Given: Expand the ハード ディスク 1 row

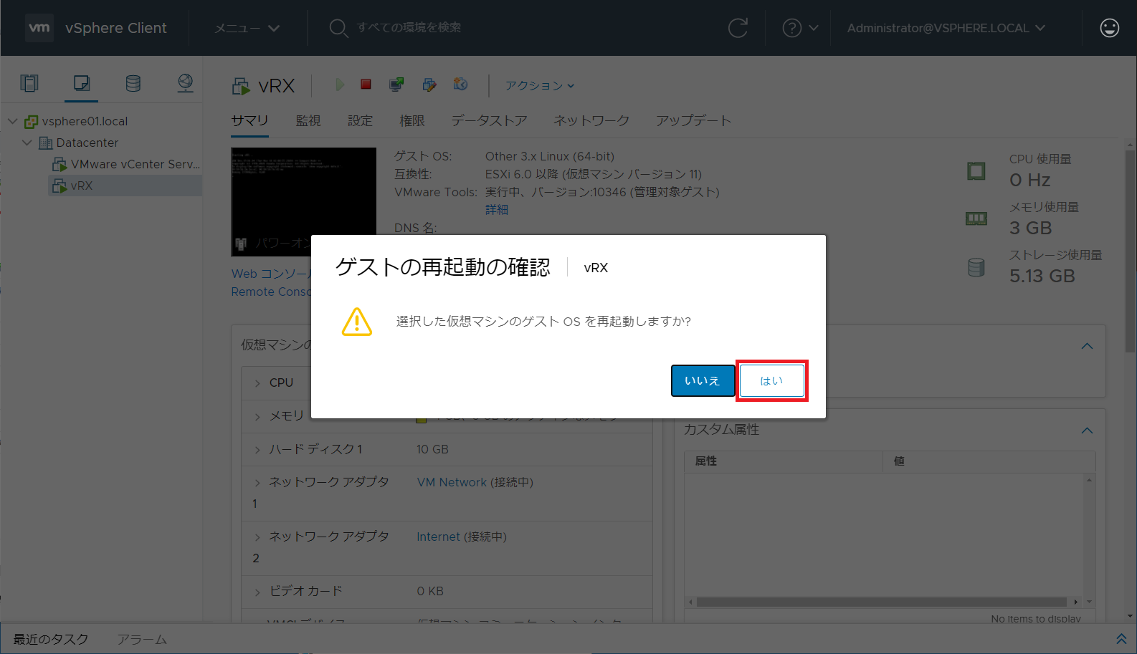Looking at the screenshot, I should (257, 450).
